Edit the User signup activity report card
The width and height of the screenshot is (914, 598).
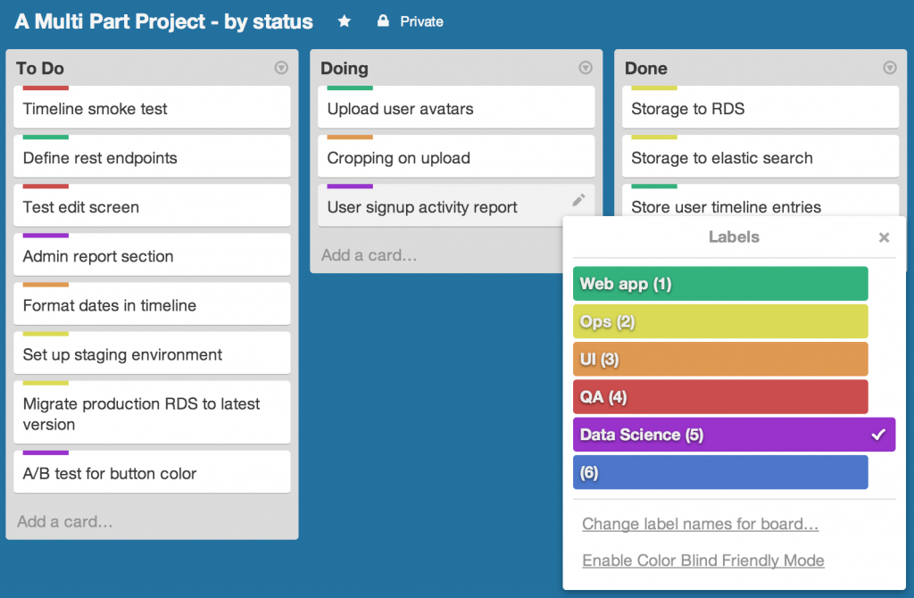(578, 202)
